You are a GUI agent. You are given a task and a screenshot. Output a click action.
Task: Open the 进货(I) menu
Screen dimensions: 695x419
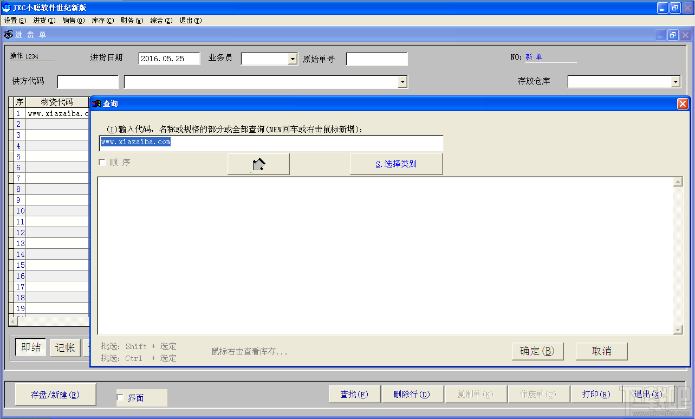44,21
